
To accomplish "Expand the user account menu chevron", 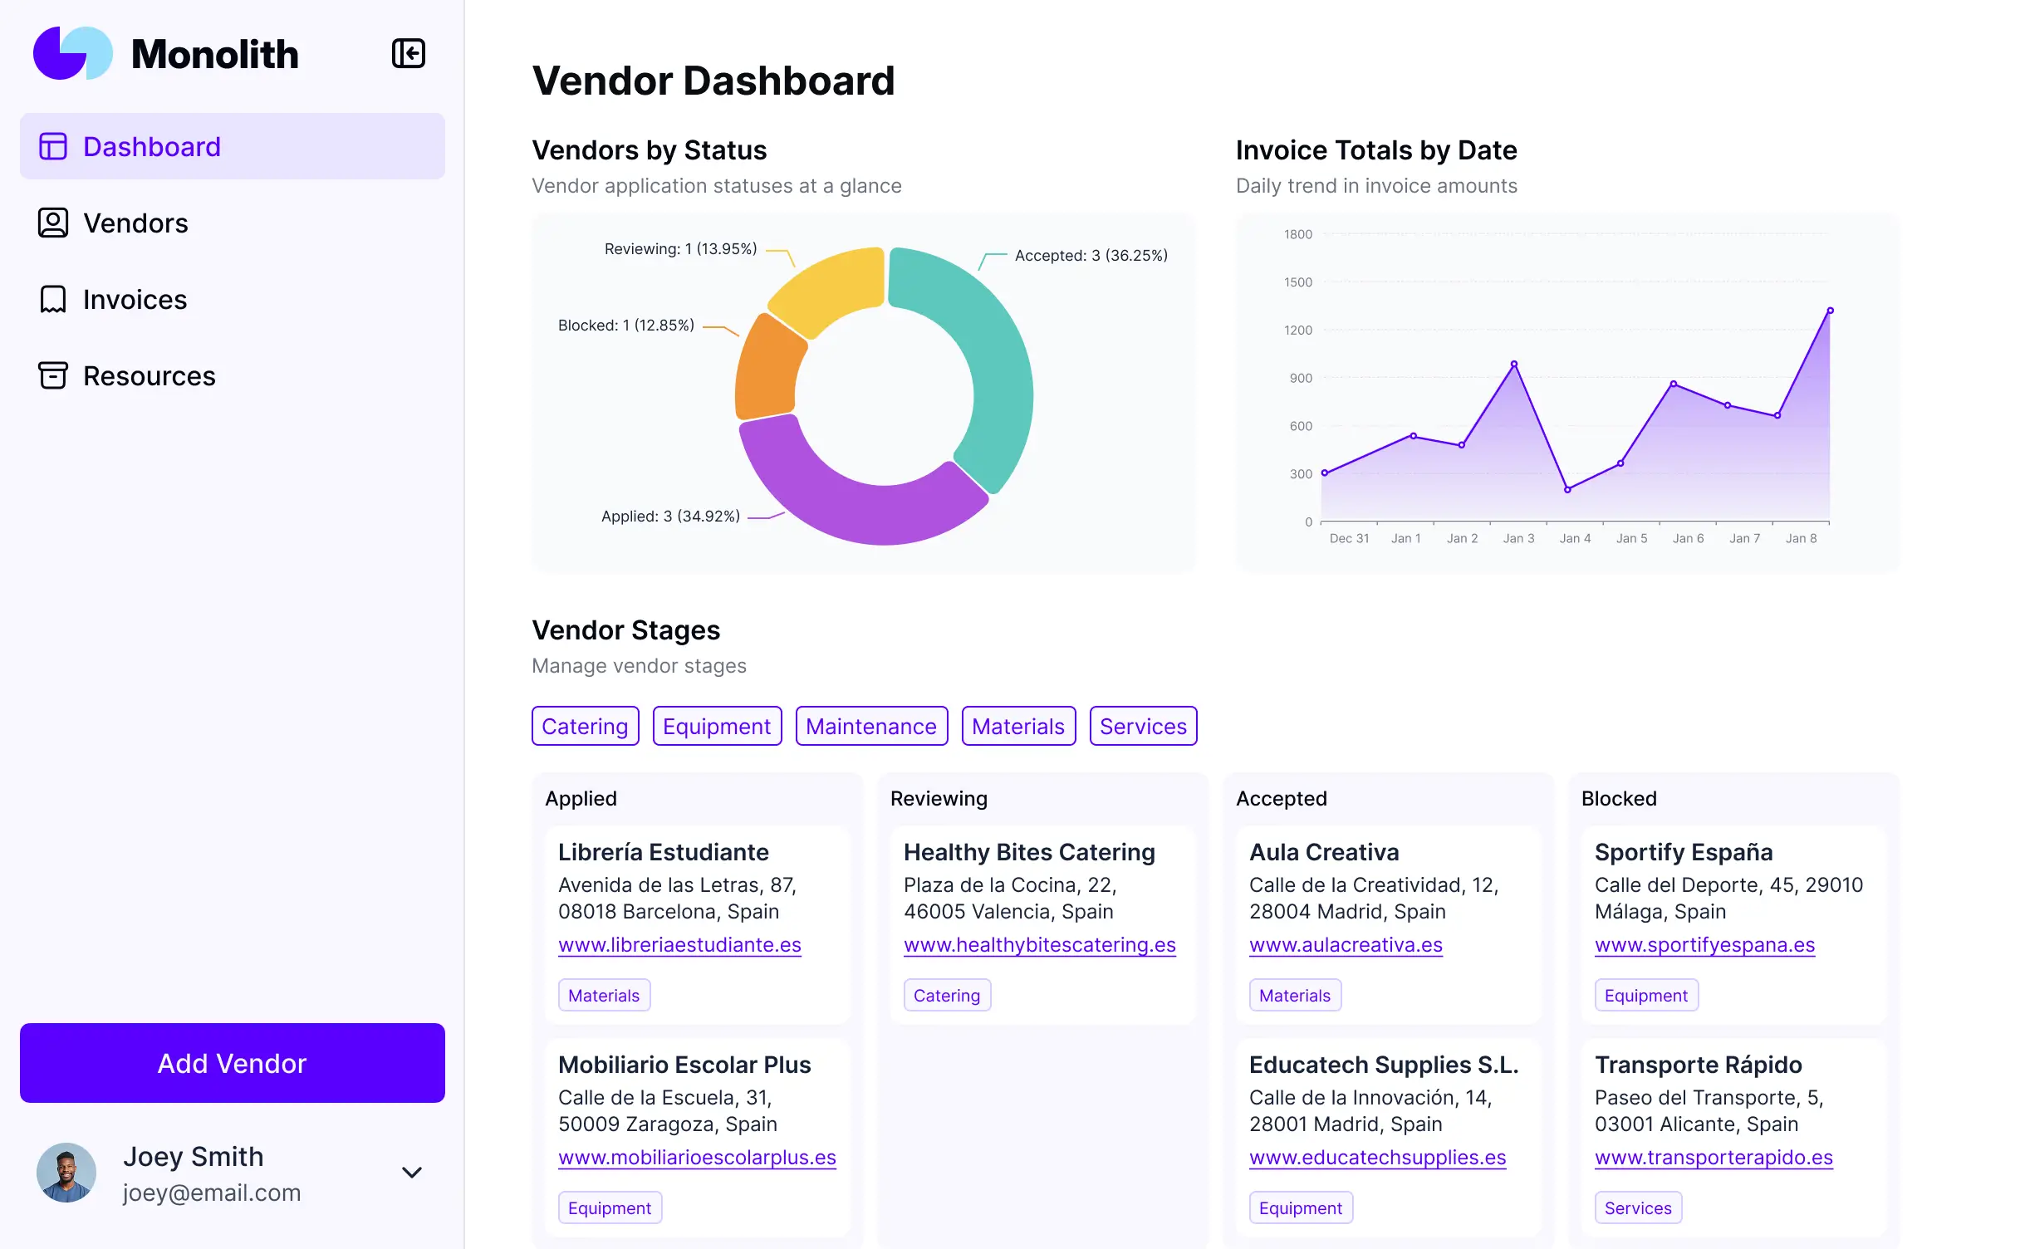I will click(x=411, y=1173).
